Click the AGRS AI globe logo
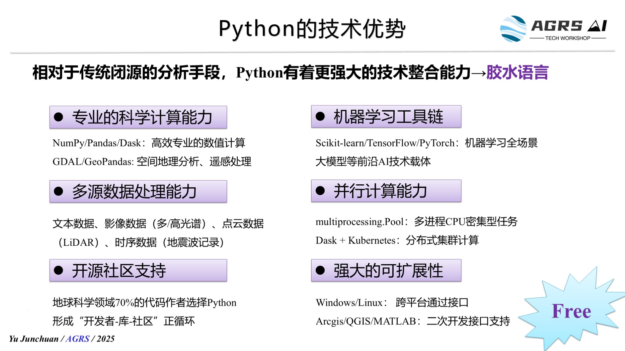 click(x=513, y=29)
